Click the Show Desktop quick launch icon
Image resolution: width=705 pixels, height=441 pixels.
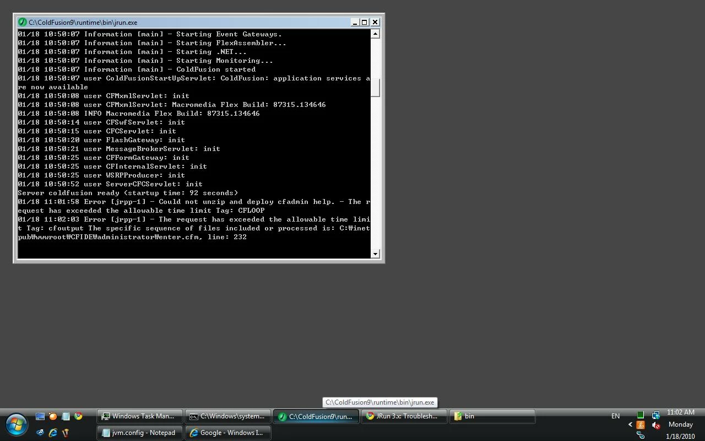click(x=40, y=416)
